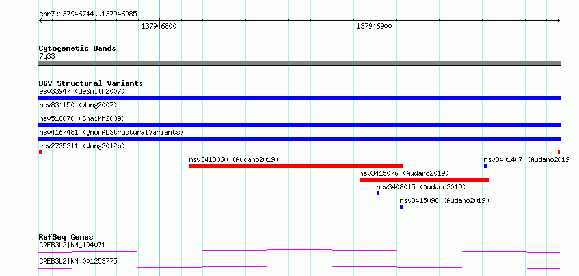Click the RefSeq Genes track title

tap(66, 237)
